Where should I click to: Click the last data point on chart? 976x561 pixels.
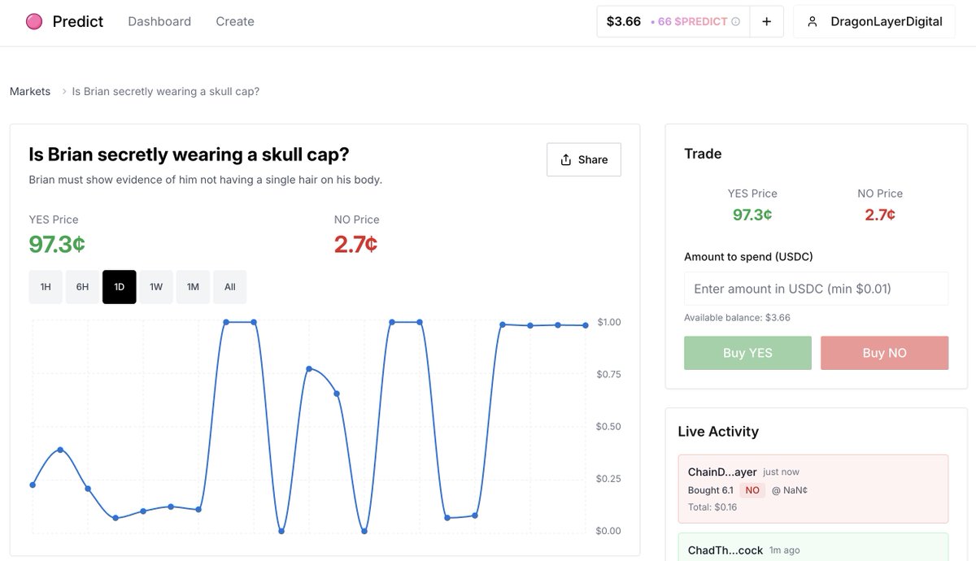(x=586, y=325)
